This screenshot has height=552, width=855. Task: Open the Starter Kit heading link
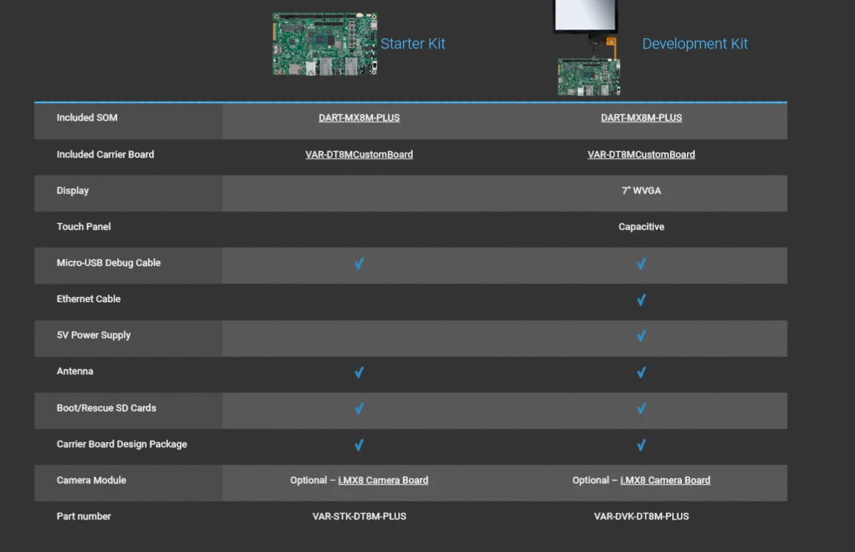(x=413, y=43)
